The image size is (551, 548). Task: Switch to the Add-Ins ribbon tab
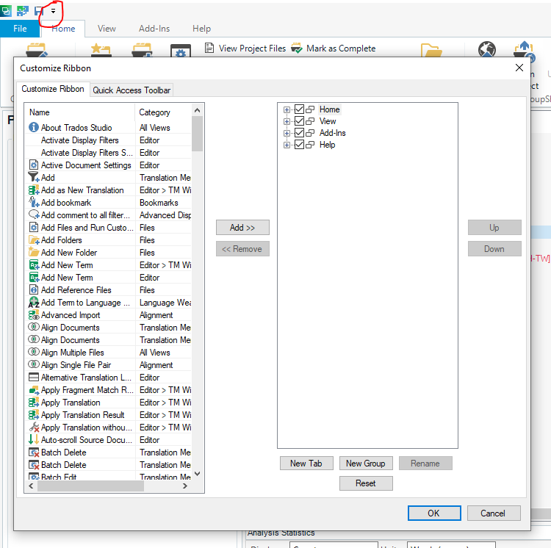(154, 29)
